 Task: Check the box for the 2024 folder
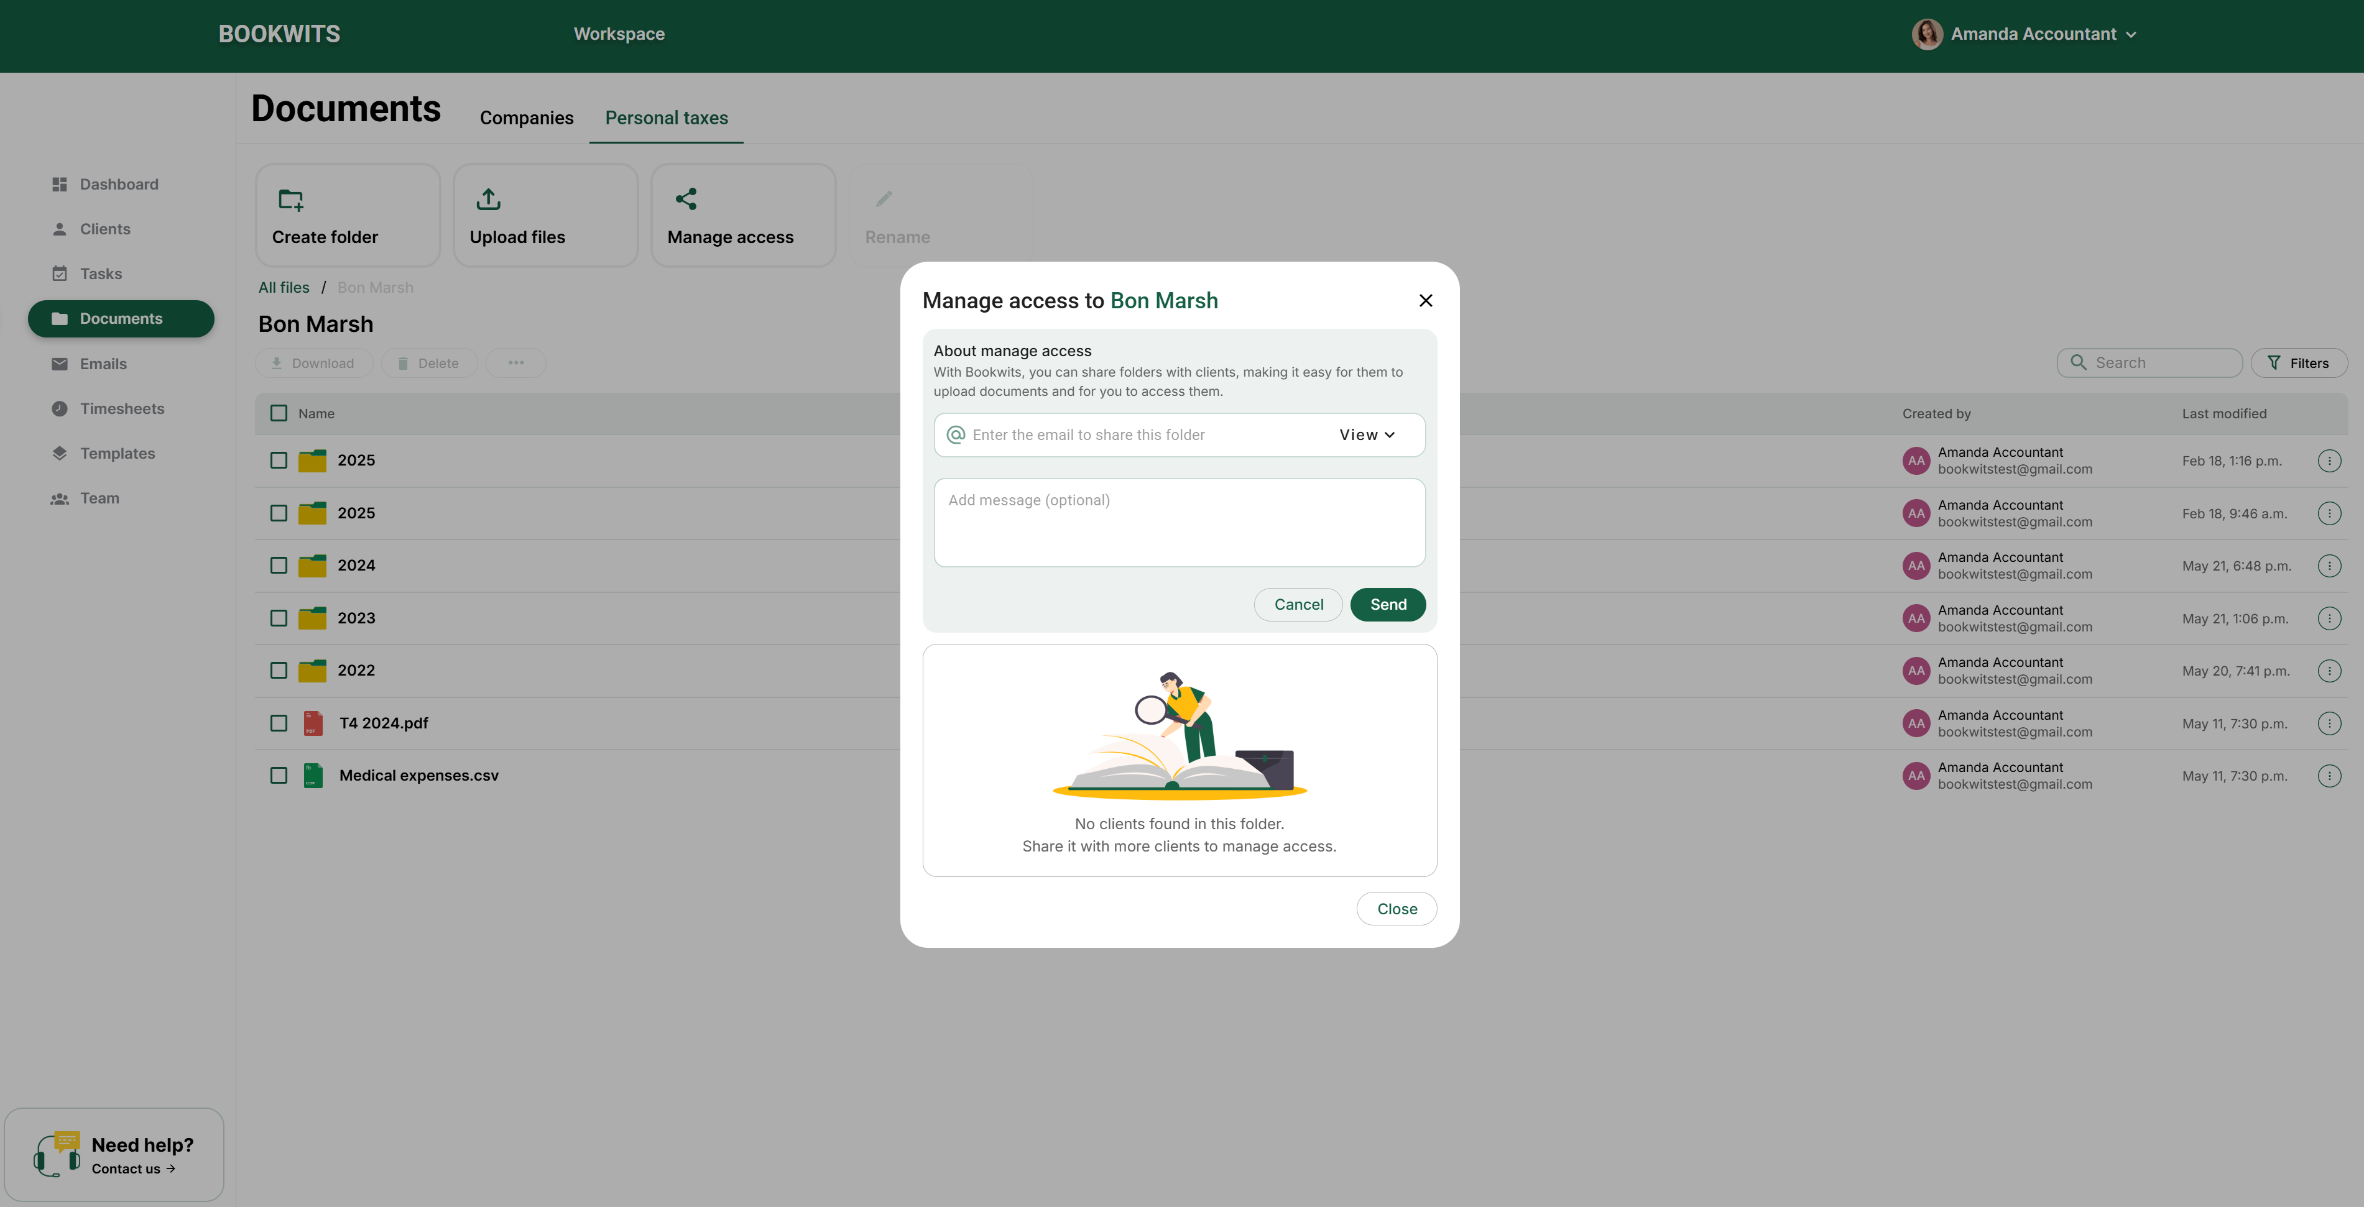coord(279,566)
